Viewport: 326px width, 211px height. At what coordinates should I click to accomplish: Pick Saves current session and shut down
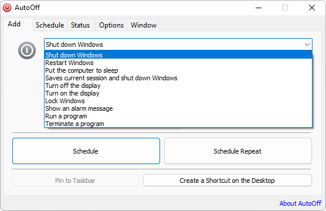178,78
